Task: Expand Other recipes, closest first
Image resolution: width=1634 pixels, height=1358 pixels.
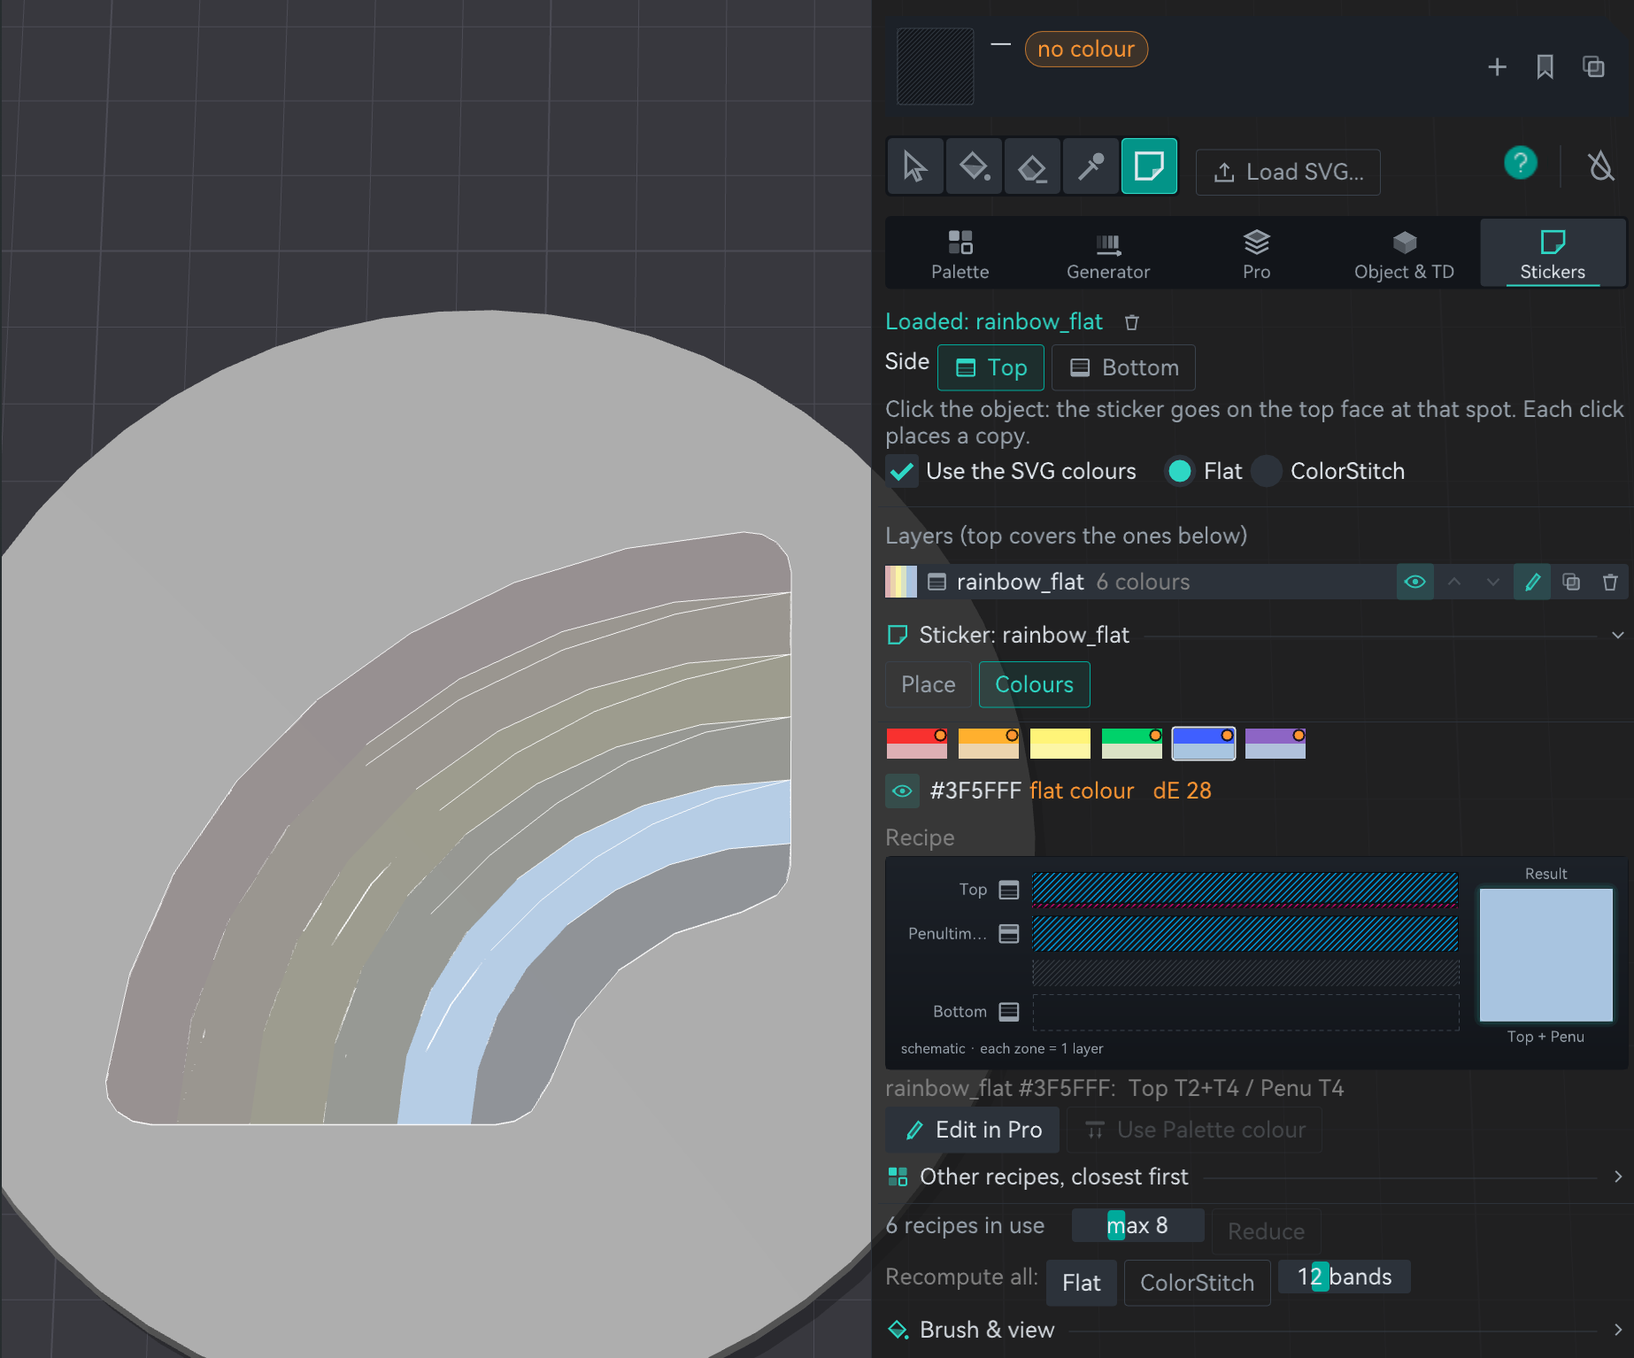Action: [x=1617, y=1177]
